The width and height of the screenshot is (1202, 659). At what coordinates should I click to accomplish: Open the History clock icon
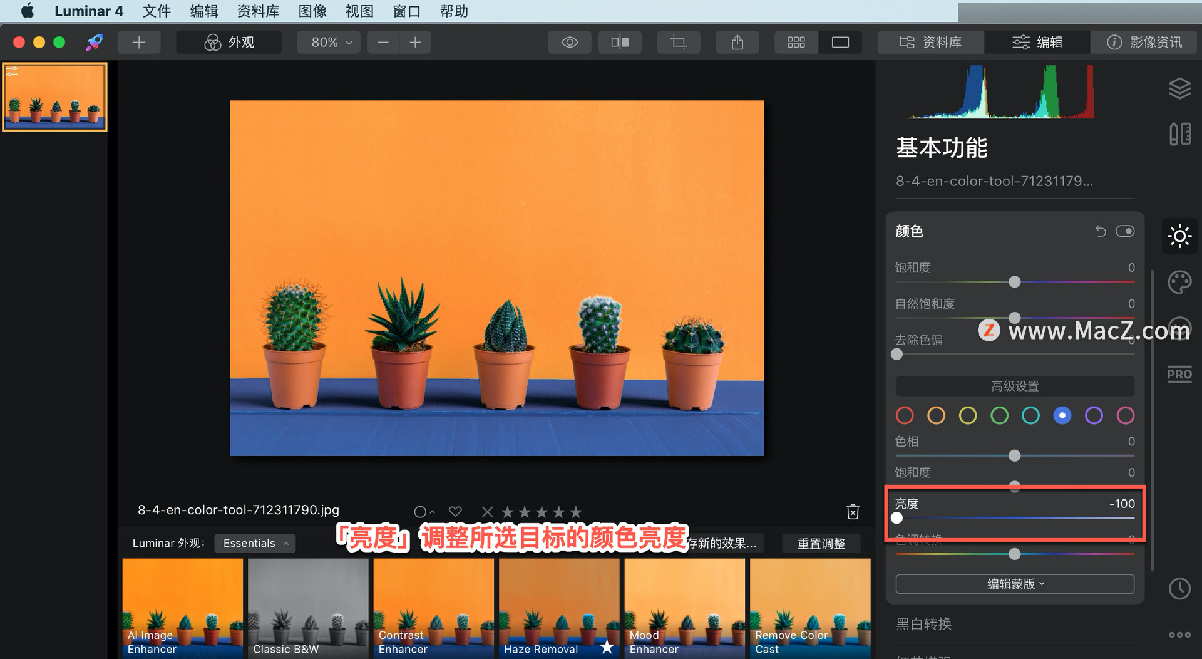point(1179,588)
